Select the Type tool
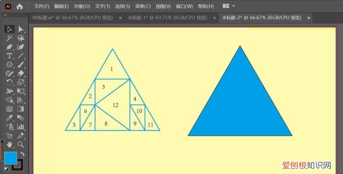The image size is (343, 174). coord(10,56)
